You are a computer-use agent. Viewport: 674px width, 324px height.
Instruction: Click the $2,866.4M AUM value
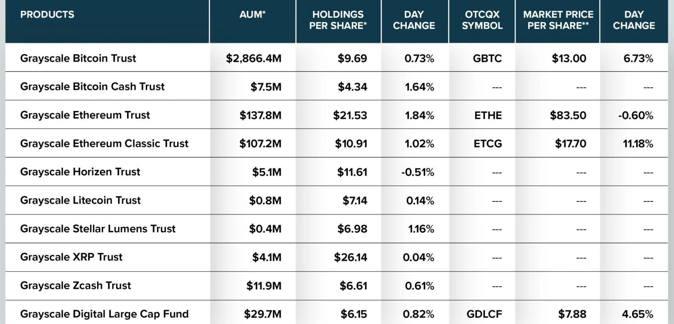(253, 58)
